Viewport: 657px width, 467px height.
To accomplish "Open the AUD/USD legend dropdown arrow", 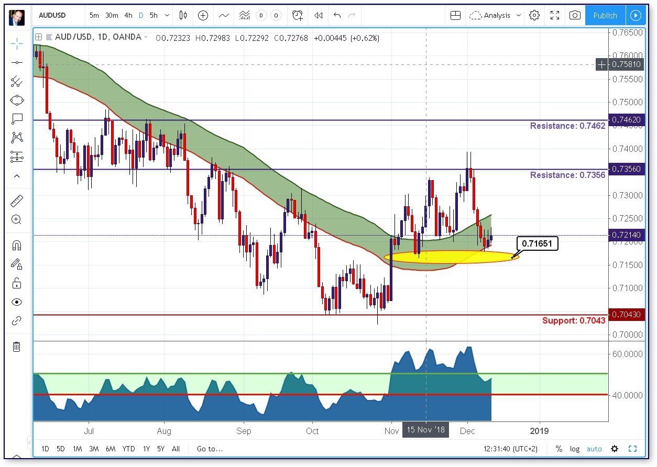I will [x=146, y=37].
